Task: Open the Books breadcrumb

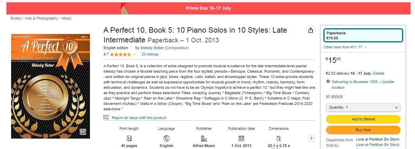Action: pos(15,18)
